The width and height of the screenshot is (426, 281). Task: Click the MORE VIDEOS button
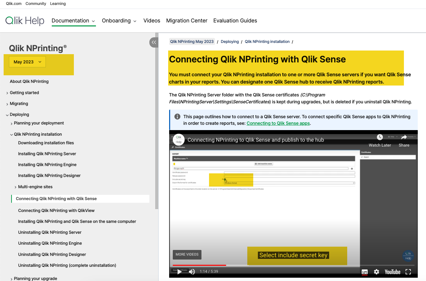pos(187,255)
